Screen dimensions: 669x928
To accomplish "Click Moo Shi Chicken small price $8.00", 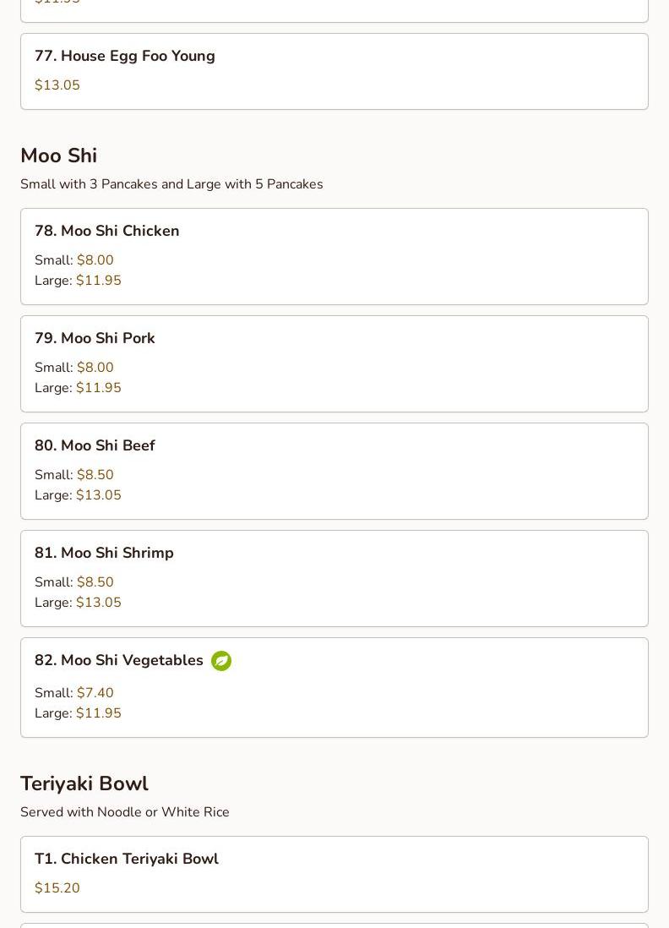I will 95,260.
